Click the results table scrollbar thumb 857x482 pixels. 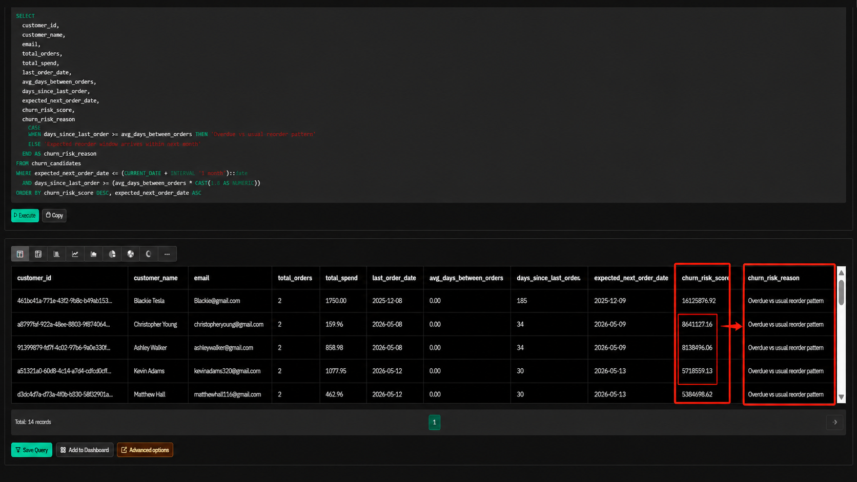click(841, 292)
